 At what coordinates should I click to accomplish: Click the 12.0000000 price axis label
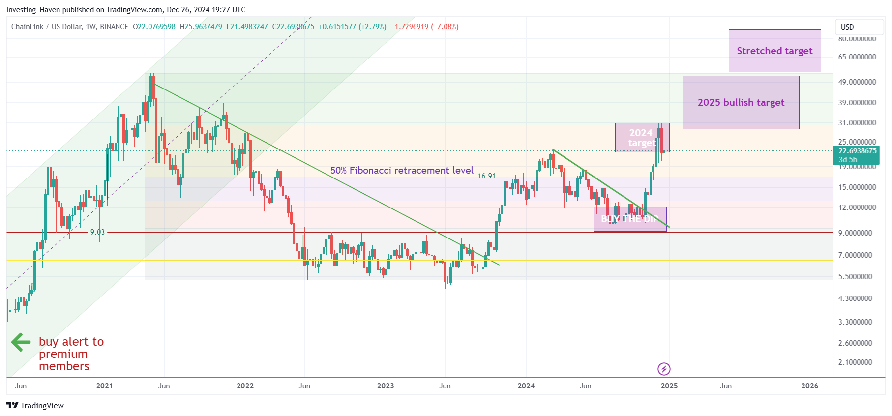(857, 207)
